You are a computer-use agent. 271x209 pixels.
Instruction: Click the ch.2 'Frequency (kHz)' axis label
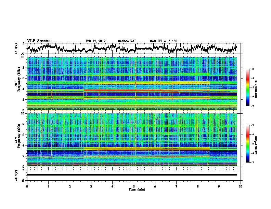point(19,136)
